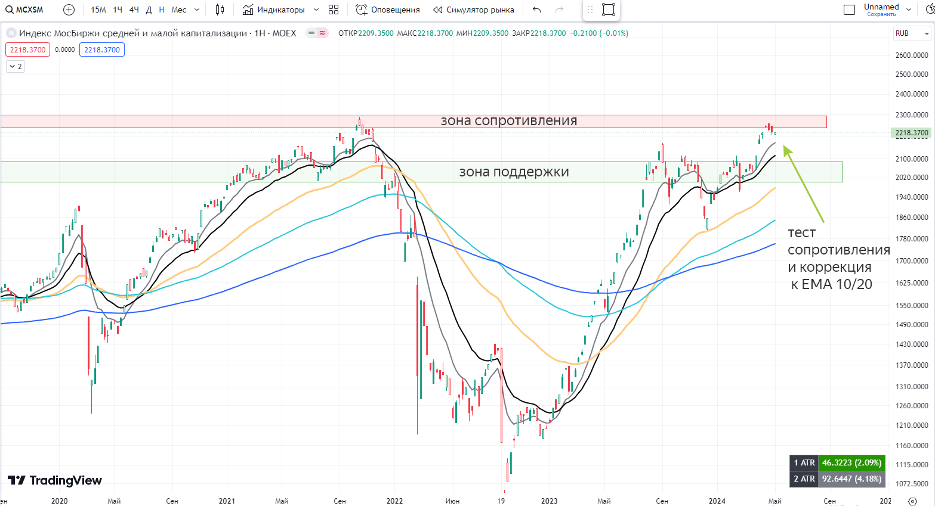Create an alert via Оповещения

388,10
